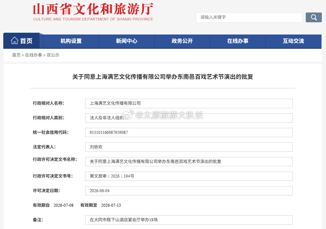Image resolution: width=326 pixels, height=229 pixels.
Task: Open the 在线办事 menu
Action: point(237,41)
